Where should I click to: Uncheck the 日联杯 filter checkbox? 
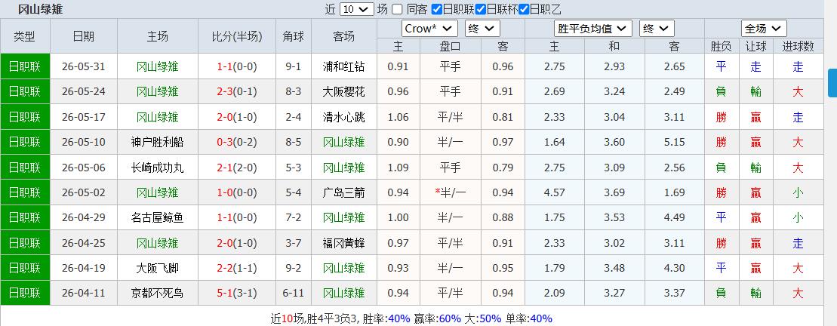[x=481, y=9]
